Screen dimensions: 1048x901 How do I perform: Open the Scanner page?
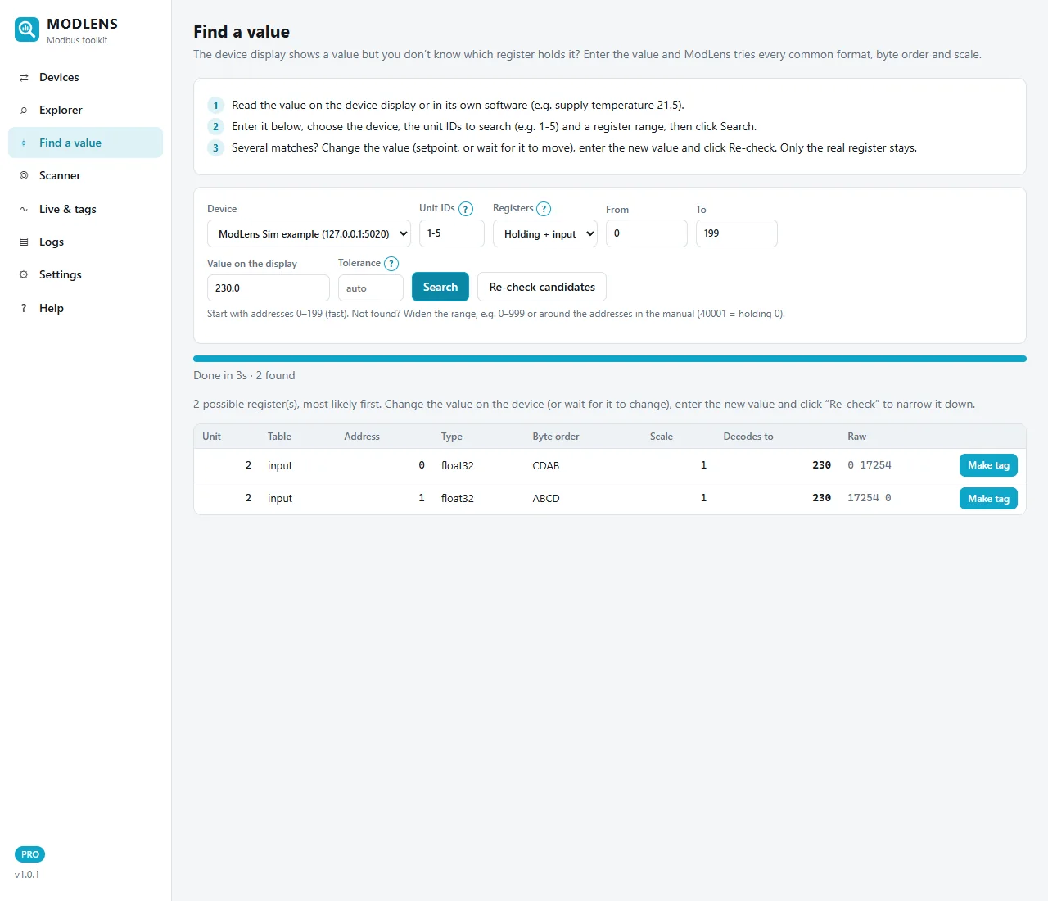(x=86, y=175)
